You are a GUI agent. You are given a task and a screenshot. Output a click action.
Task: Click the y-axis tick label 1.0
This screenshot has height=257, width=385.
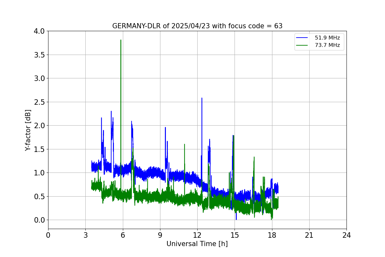pos(40,173)
